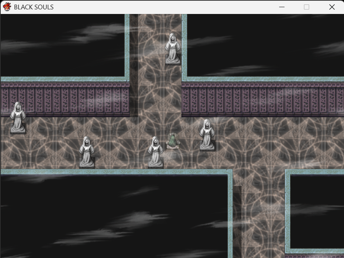Click the statue directly left of the player

156,152
